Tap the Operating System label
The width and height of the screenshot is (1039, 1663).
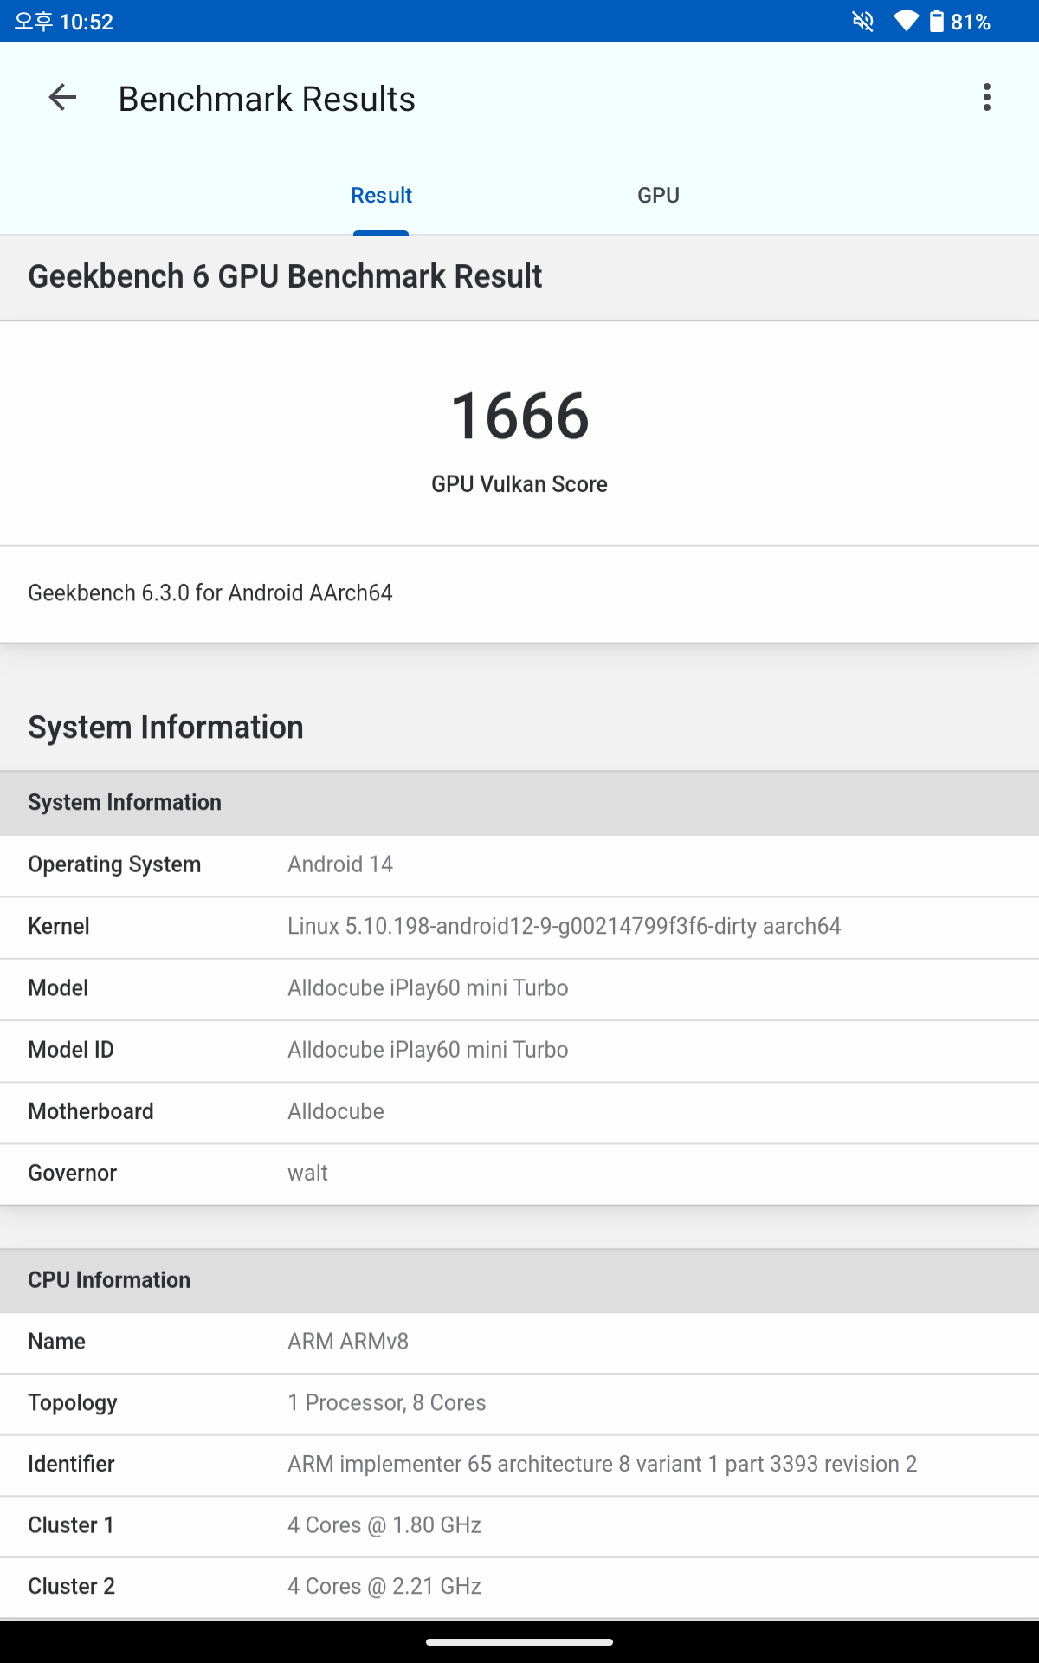(x=114, y=864)
